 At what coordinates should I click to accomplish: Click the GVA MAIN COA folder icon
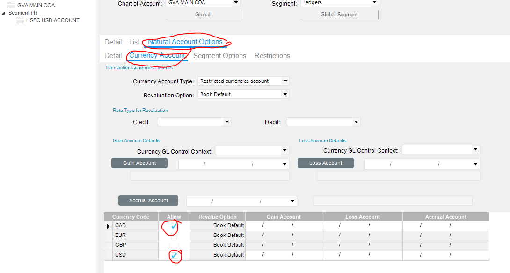pyautogui.click(x=11, y=5)
